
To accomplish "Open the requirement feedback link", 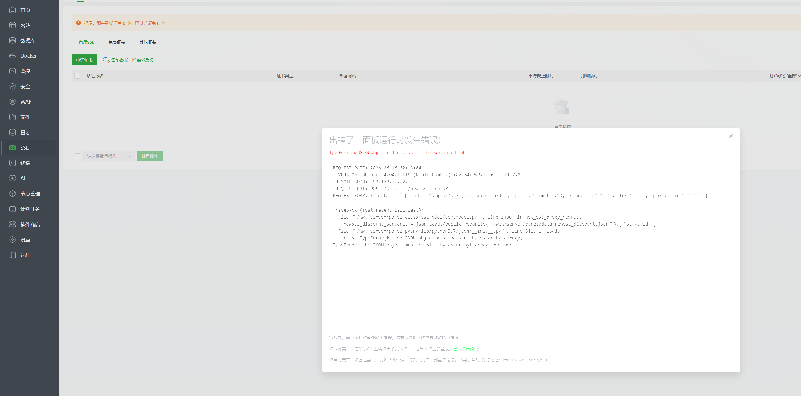I will pyautogui.click(x=143, y=60).
